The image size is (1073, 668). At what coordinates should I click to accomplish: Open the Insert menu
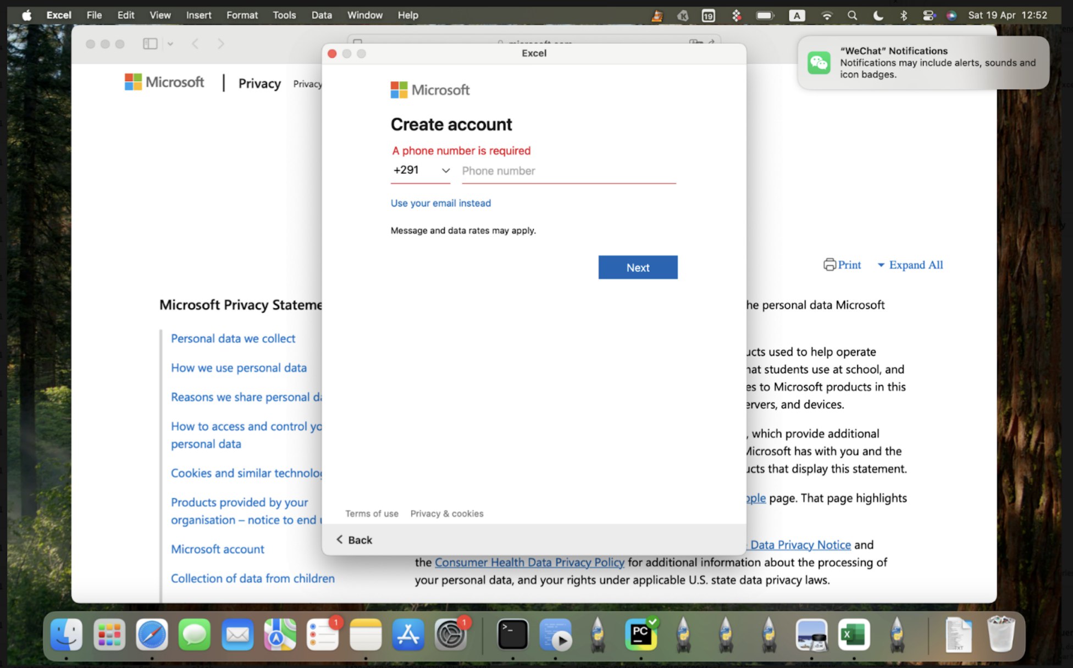click(198, 15)
